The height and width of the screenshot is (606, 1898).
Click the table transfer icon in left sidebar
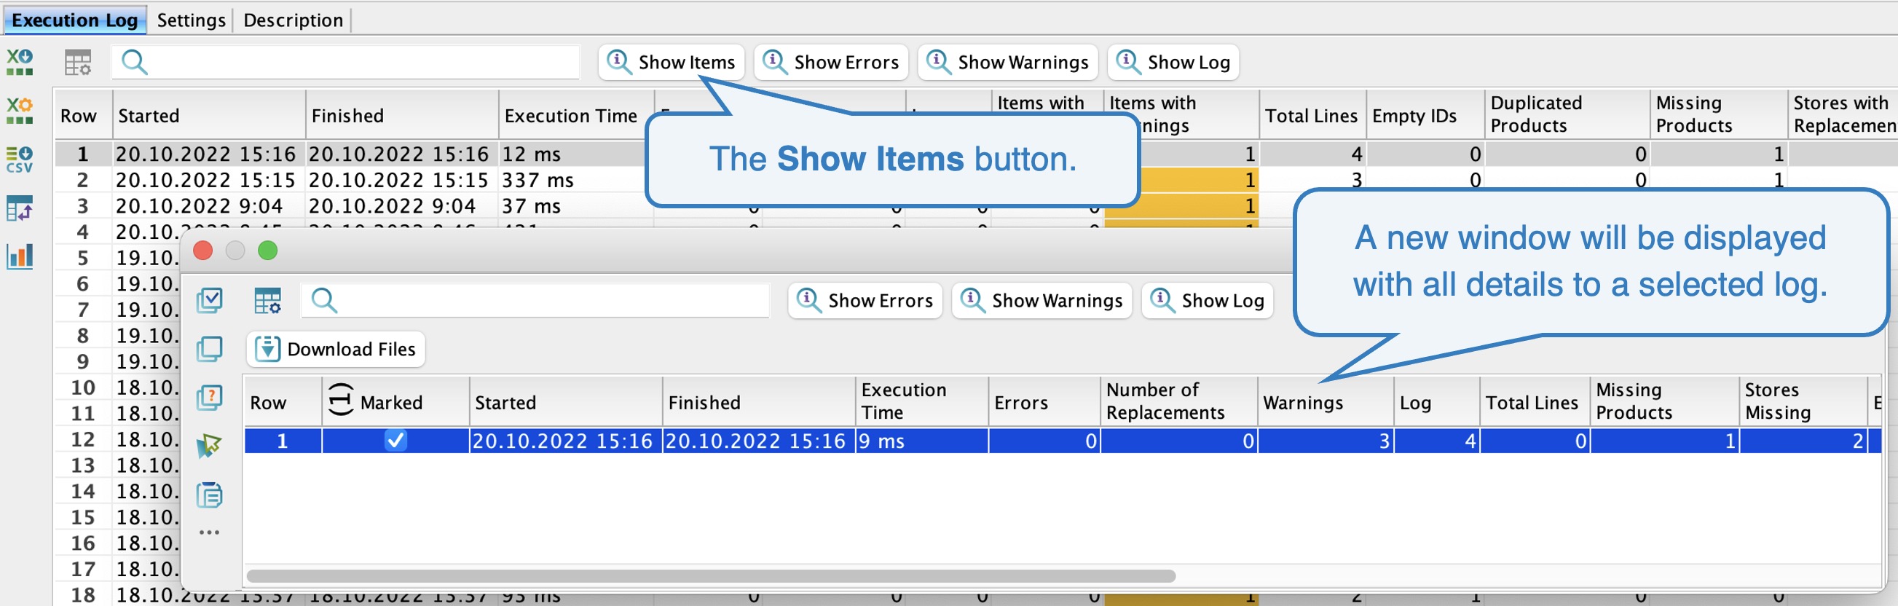tap(20, 208)
